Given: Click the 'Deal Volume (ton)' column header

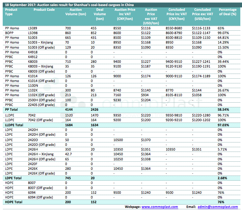Looking at the screenshot, I should [100, 14].
